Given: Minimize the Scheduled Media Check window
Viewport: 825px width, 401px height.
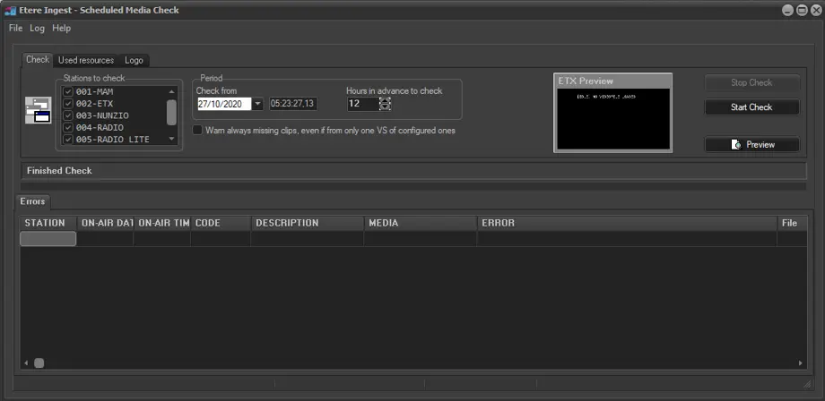Looking at the screenshot, I should coord(786,10).
